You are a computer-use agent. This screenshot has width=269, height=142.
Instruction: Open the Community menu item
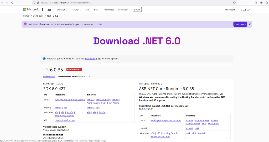[123, 10]
